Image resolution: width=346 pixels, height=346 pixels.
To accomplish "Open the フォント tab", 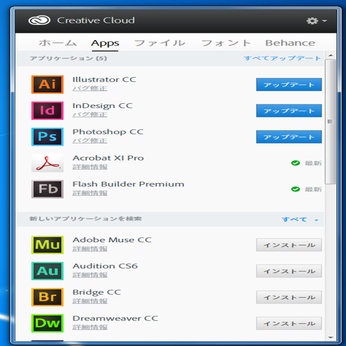I will 226,43.
